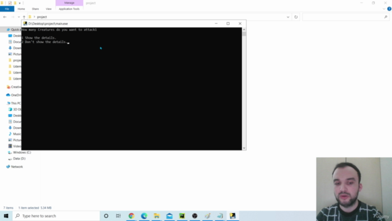Image resolution: width=392 pixels, height=221 pixels.
Task: Collapse the ribbon using the chevron
Action: coord(384,9)
